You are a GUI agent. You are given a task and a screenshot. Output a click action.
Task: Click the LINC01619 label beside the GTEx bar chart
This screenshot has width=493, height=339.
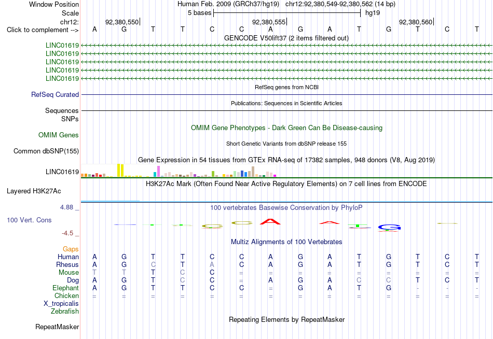(62, 172)
